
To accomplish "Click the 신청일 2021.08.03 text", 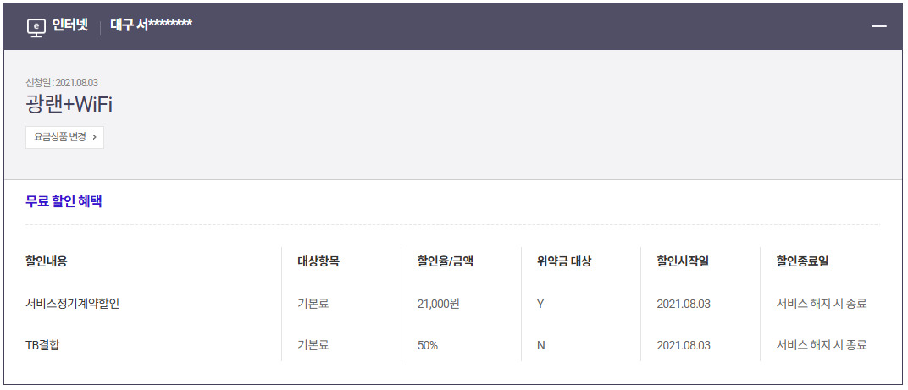I will 58,83.
